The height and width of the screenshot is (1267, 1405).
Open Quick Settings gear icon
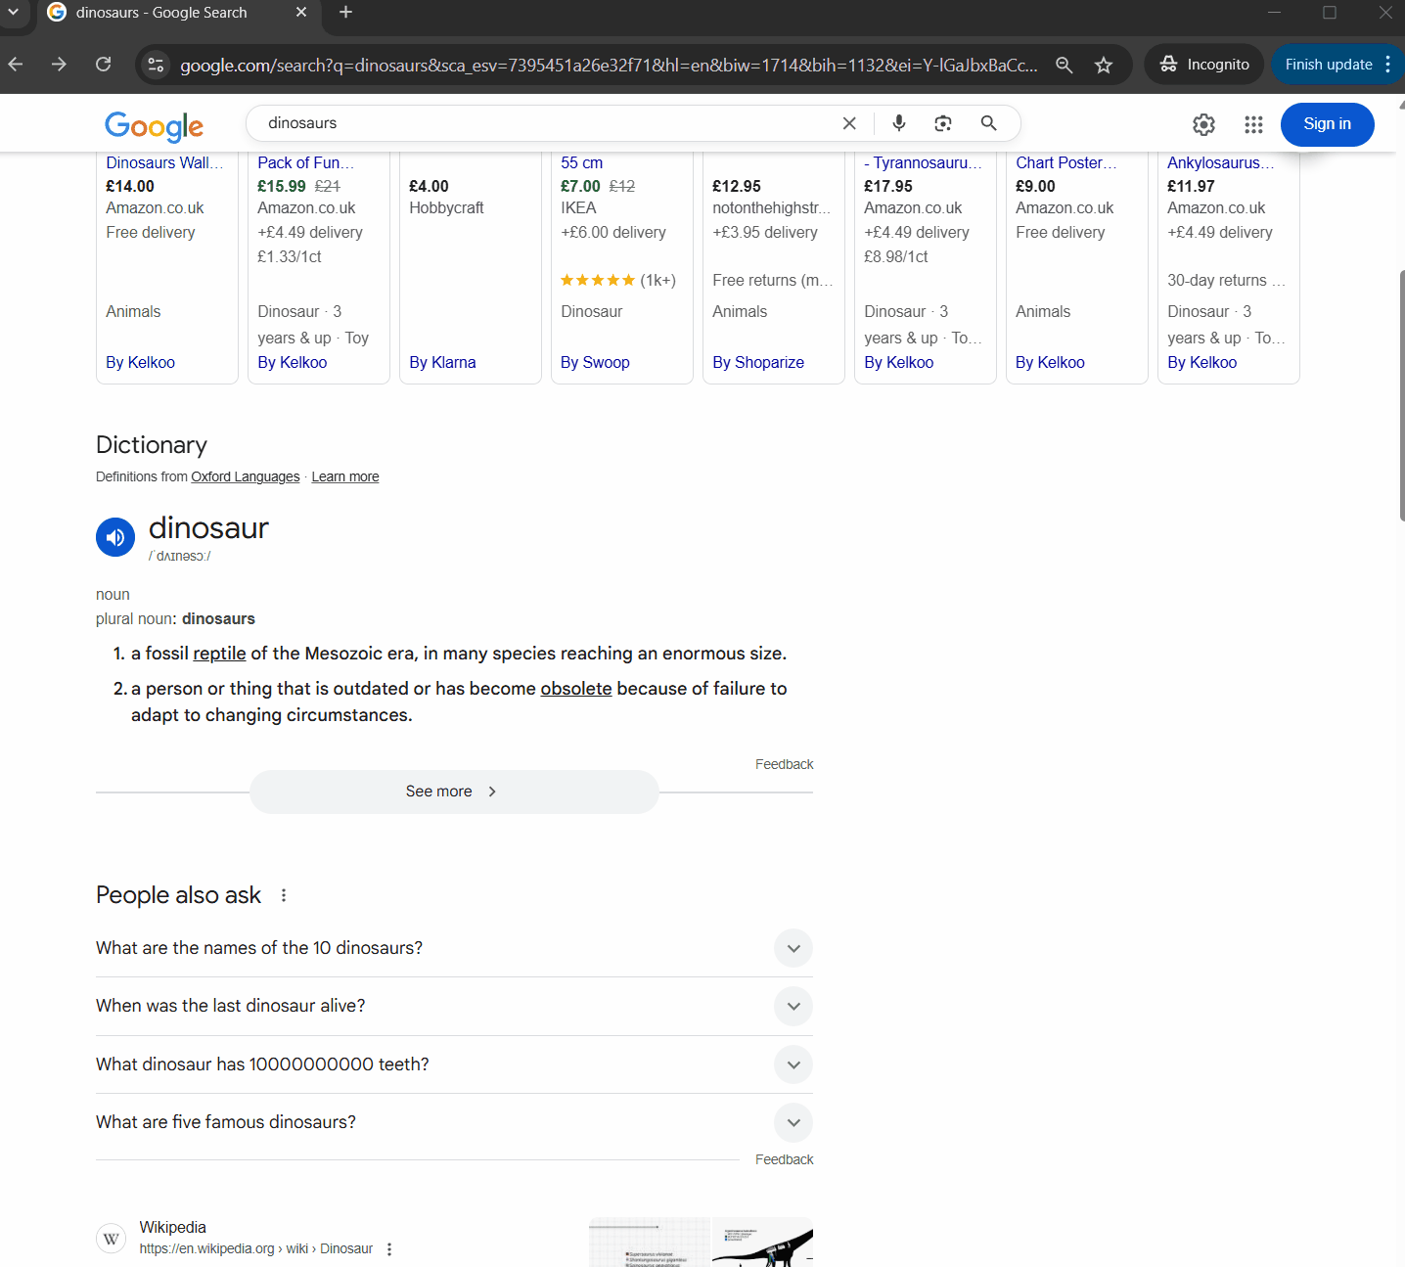coord(1203,124)
